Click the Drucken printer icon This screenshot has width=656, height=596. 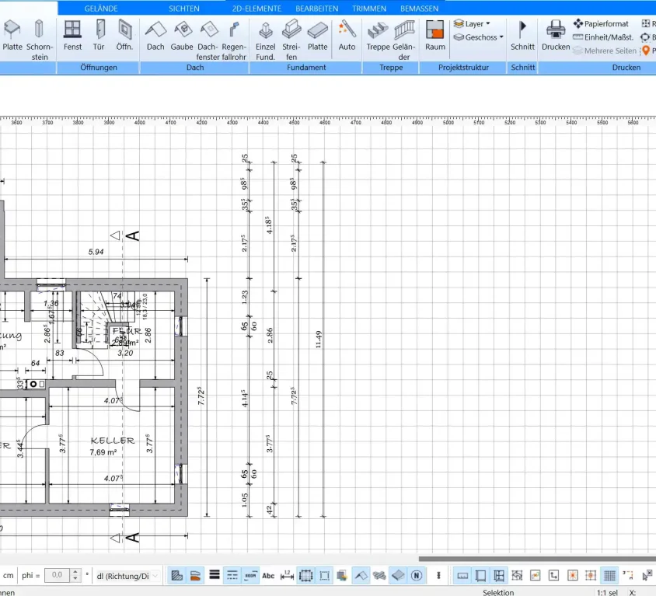point(556,30)
